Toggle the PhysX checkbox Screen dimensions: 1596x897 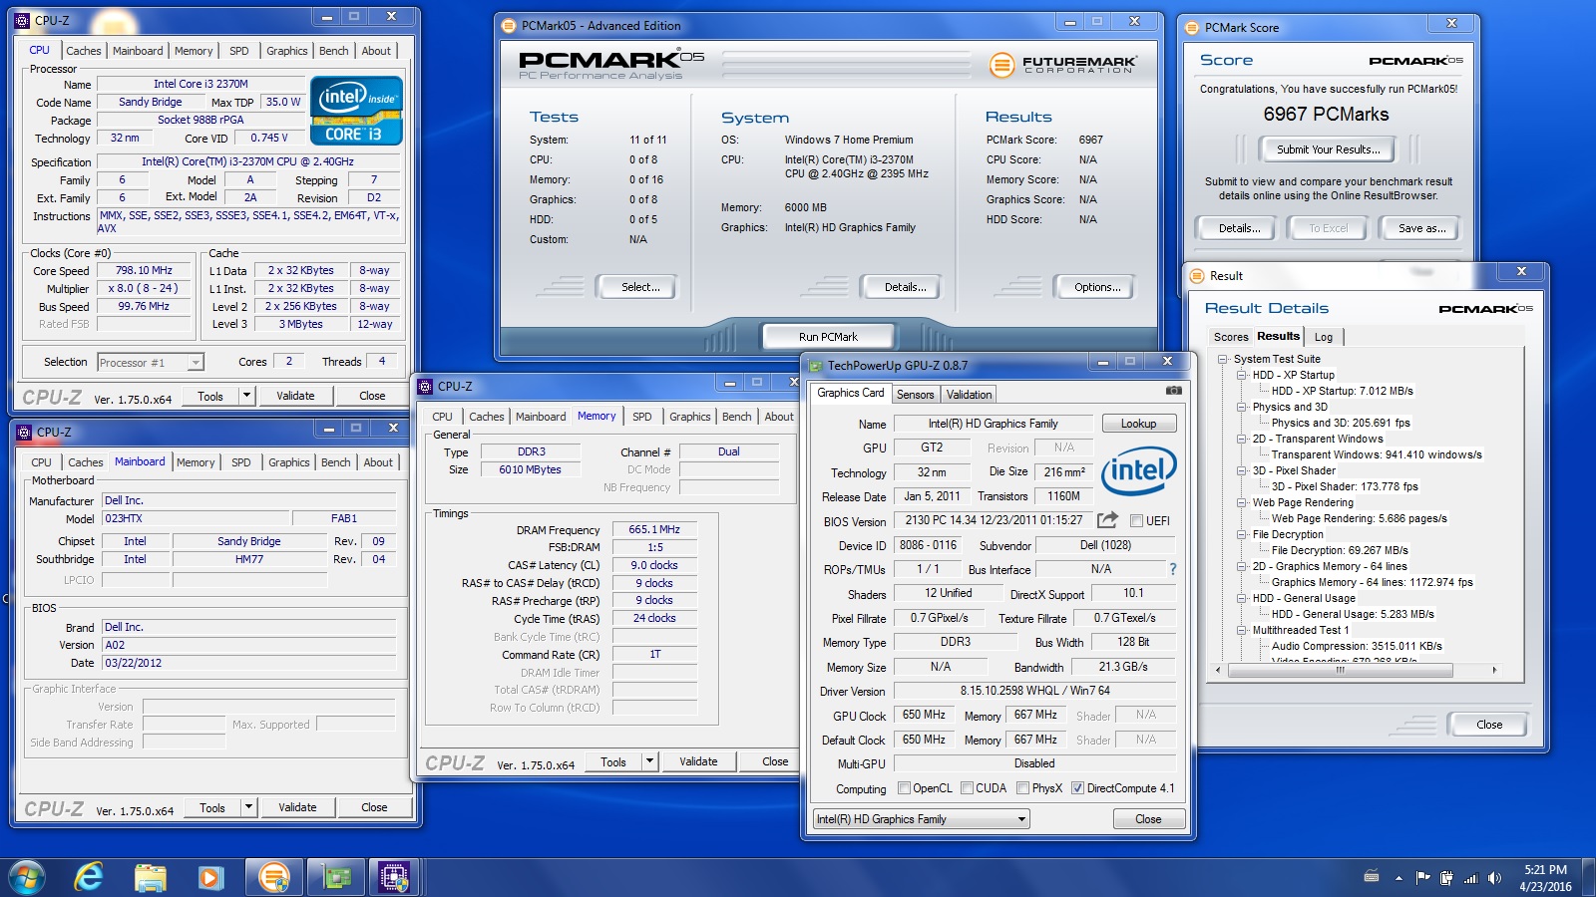coord(1022,787)
